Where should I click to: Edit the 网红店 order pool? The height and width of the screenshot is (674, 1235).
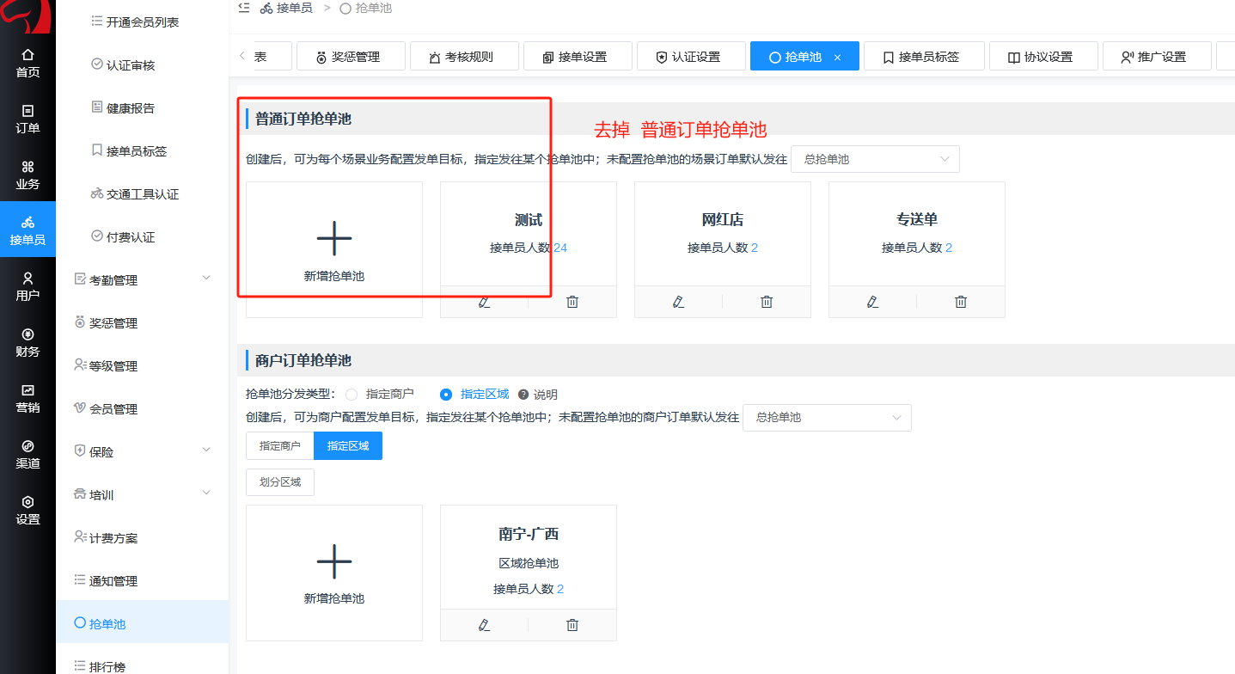pos(679,302)
